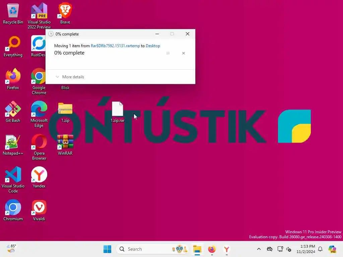Select the WinRAR desktop shortcut

[65, 145]
